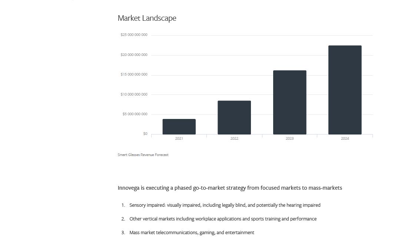Viewport: 404px width, 239px height.
Task: Click the $5 000 000 000 axis label
Action: tap(135, 114)
